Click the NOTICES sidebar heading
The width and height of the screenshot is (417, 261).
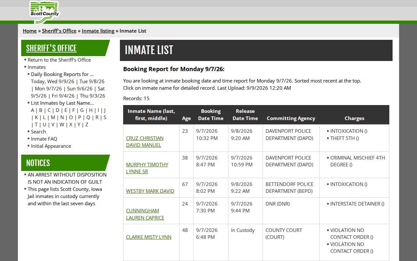(x=38, y=163)
